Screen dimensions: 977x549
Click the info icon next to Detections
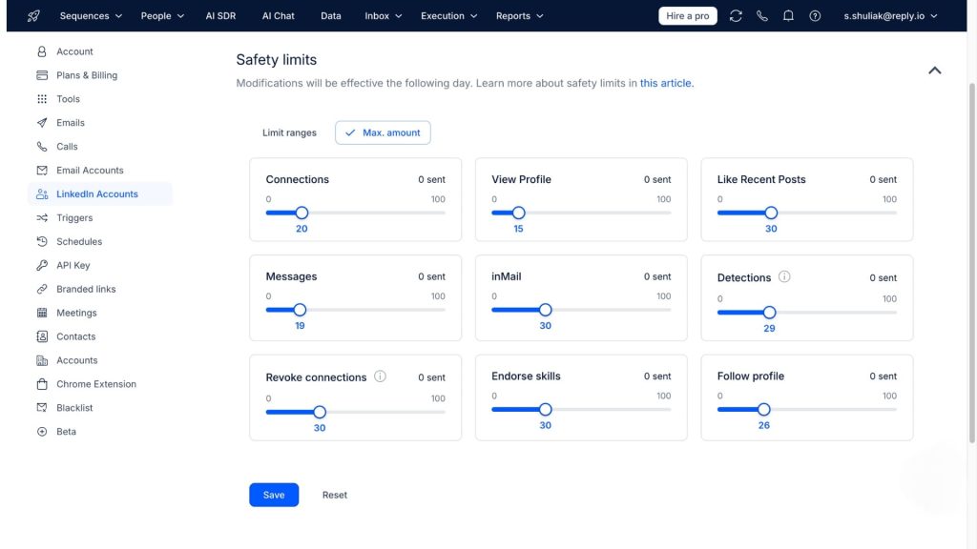pyautogui.click(x=784, y=277)
